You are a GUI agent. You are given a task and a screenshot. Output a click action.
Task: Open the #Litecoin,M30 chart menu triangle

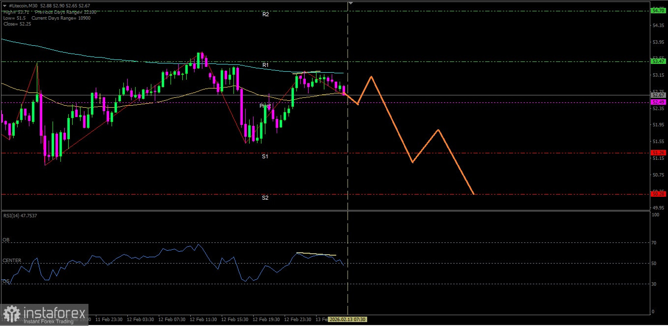(x=5, y=5)
